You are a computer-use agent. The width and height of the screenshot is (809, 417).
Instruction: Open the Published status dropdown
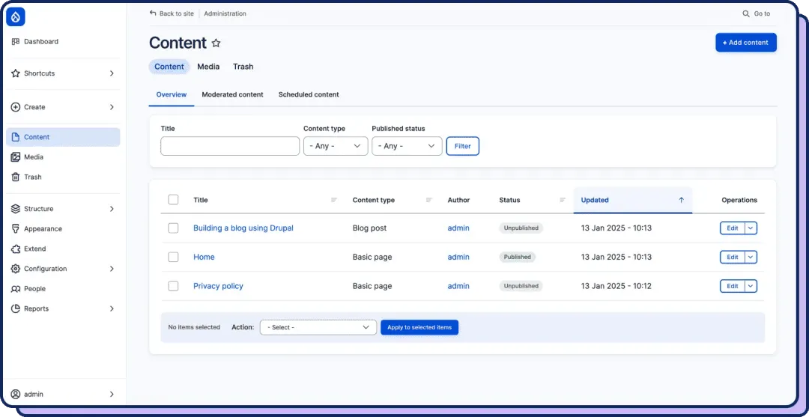[x=407, y=146]
